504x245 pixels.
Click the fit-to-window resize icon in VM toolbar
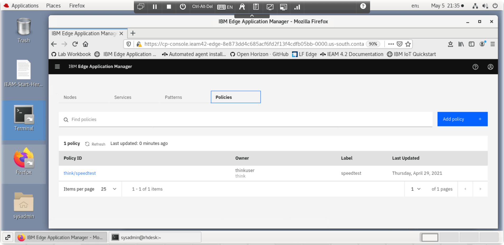pyautogui.click(x=270, y=7)
